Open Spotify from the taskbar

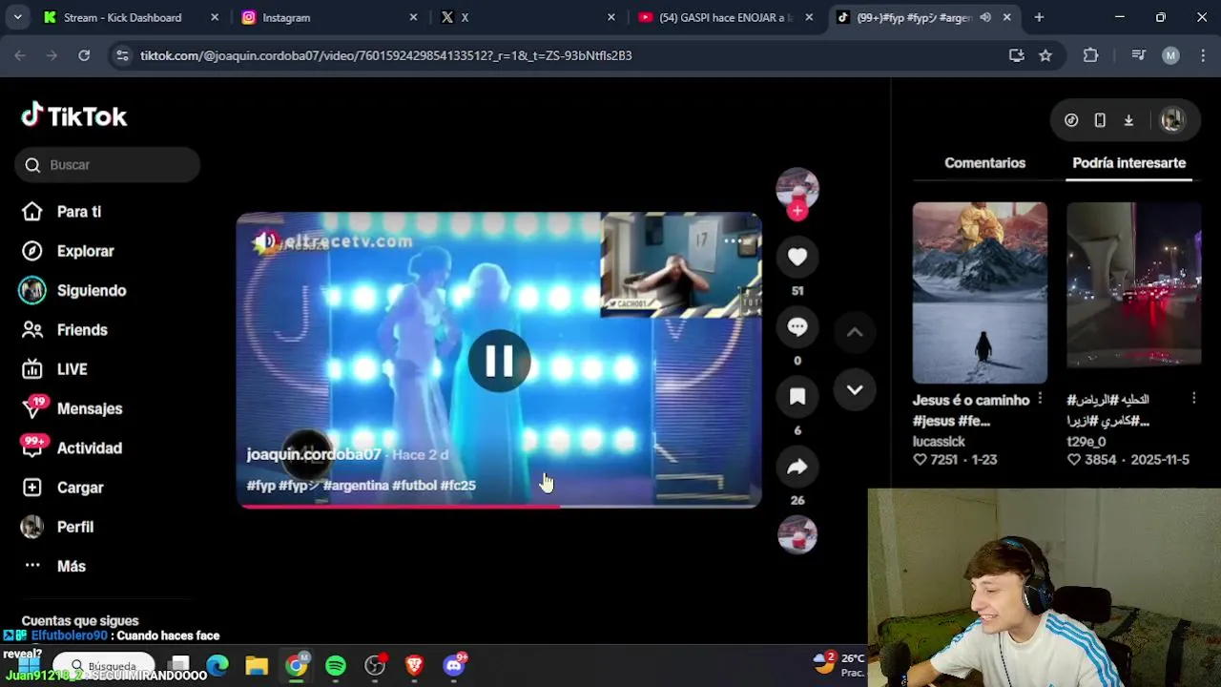pyautogui.click(x=336, y=665)
